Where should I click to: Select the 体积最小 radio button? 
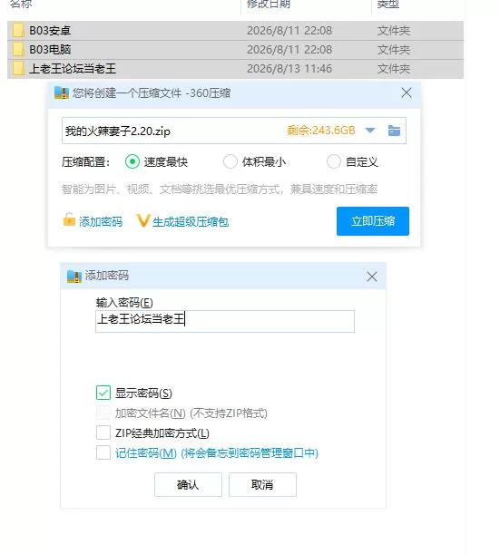(x=230, y=161)
